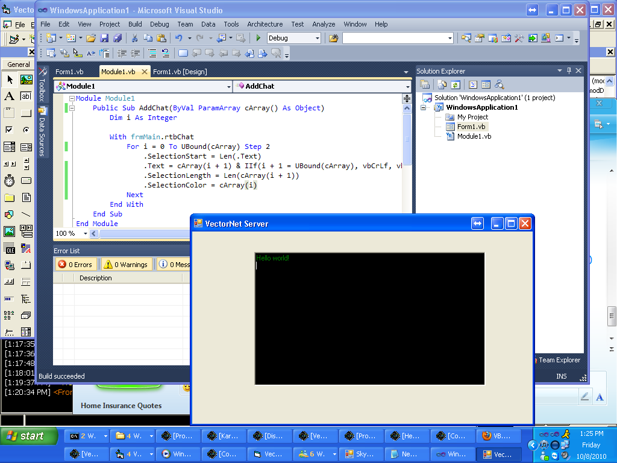
Task: Open the Firefox VB… taskbar button
Action: pyautogui.click(x=498, y=436)
